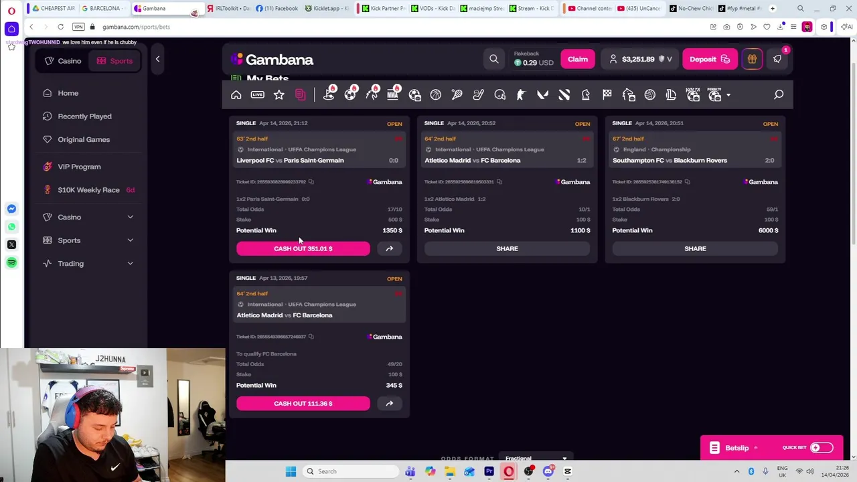
Task: Switch to Sports mode in sidebar top
Action: [x=114, y=61]
